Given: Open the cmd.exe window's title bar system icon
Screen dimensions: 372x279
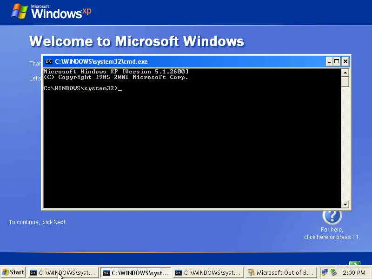Looking at the screenshot, I should (x=49, y=62).
